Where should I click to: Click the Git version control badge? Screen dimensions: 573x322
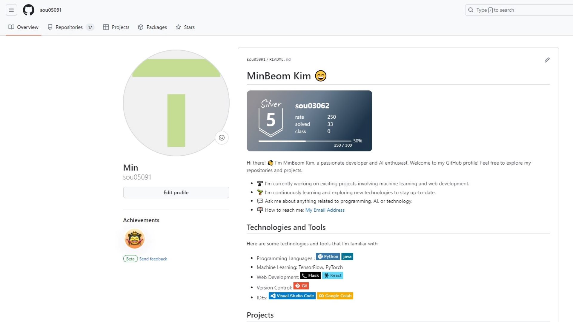pyautogui.click(x=301, y=286)
